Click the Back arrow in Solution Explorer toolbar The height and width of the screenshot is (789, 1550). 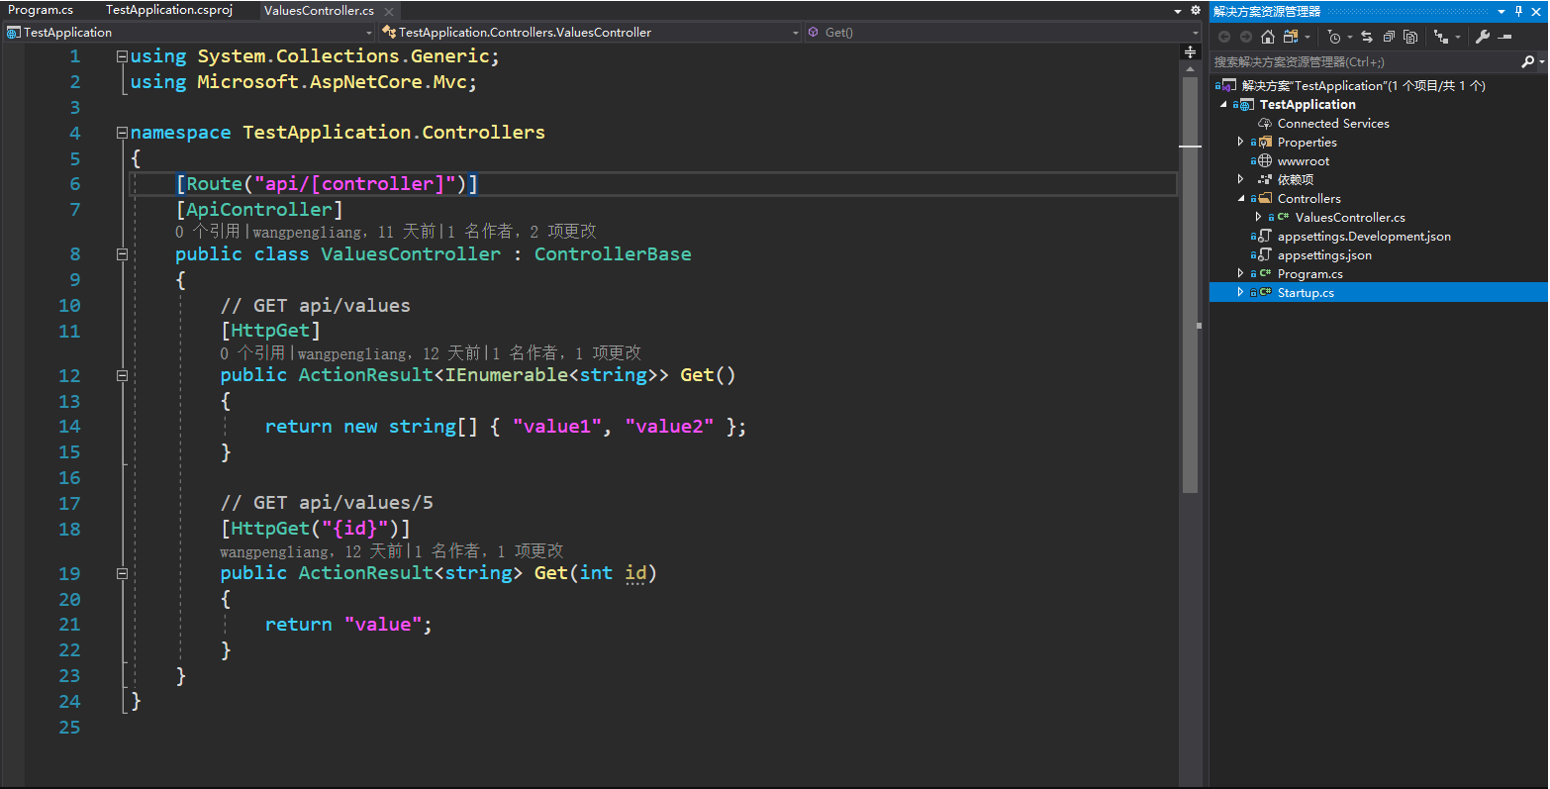click(x=1224, y=37)
